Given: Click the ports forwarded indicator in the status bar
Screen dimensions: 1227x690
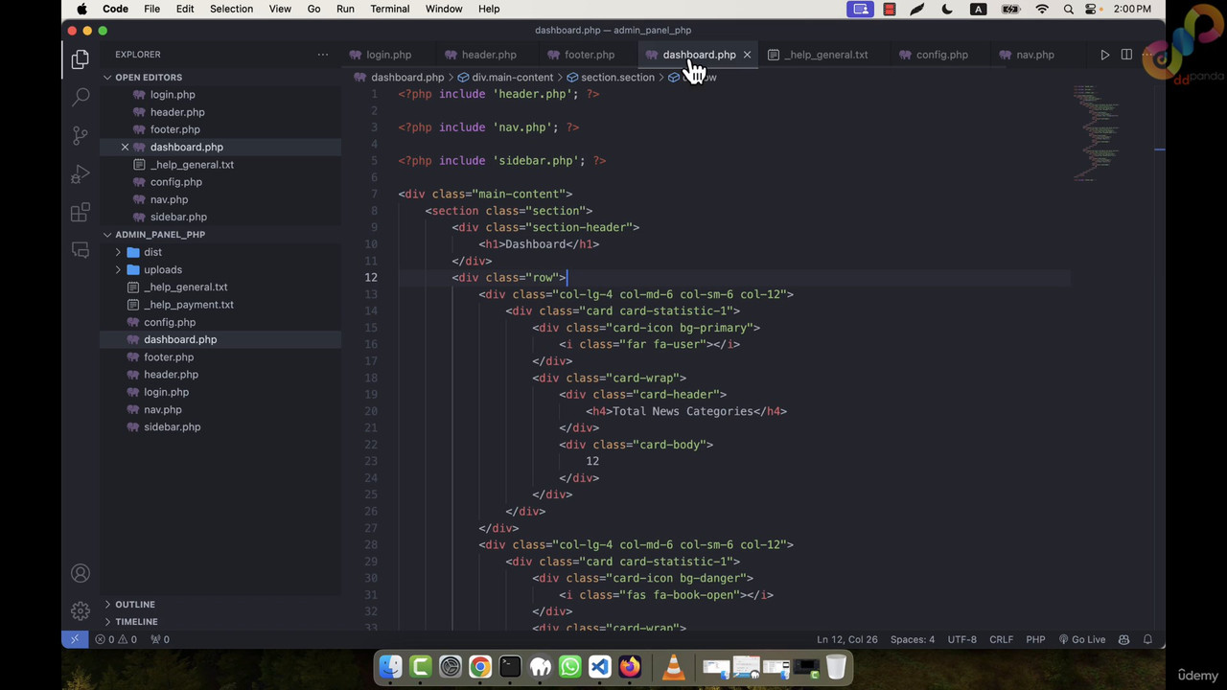Looking at the screenshot, I should pos(160,639).
